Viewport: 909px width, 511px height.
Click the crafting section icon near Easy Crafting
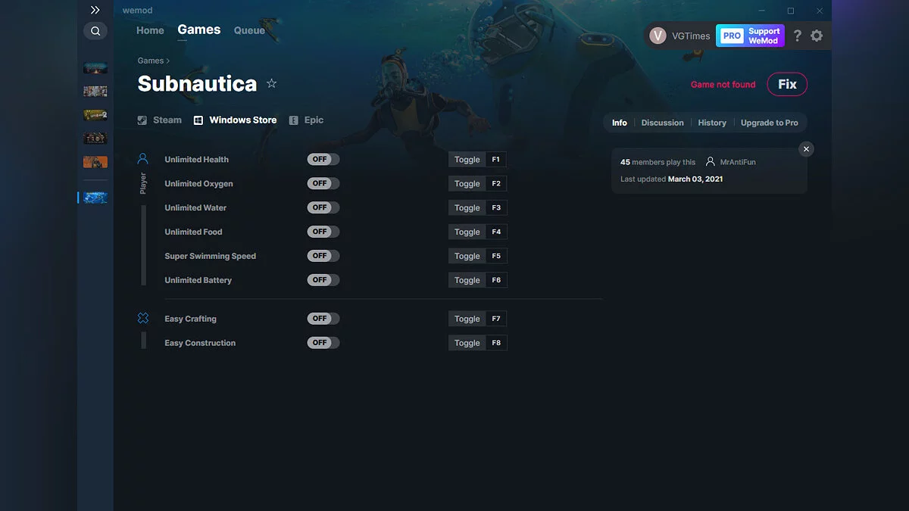tap(142, 318)
